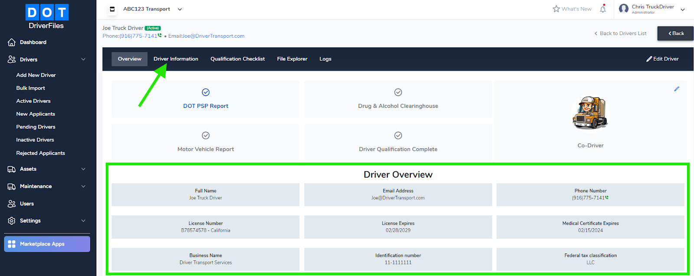
Task: Open the Qualification Checklist tab
Action: click(238, 59)
